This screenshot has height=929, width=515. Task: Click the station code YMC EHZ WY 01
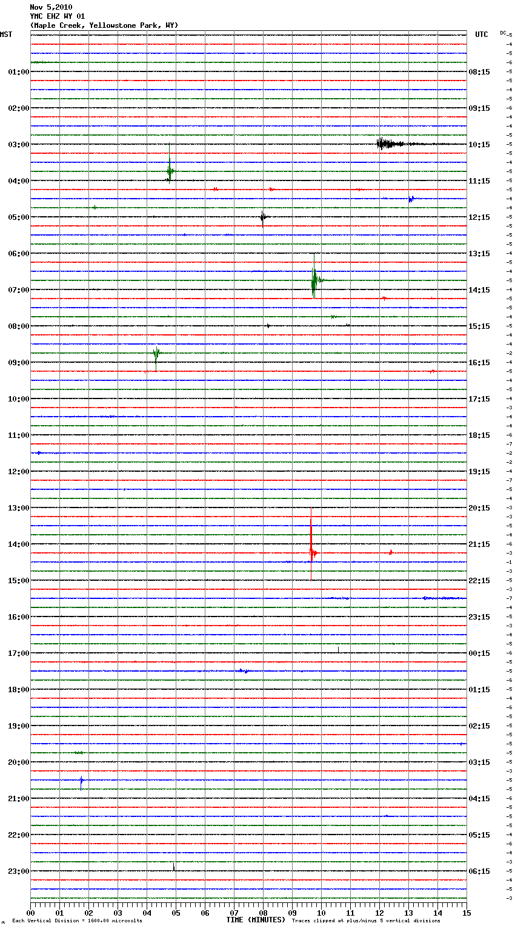point(58,16)
